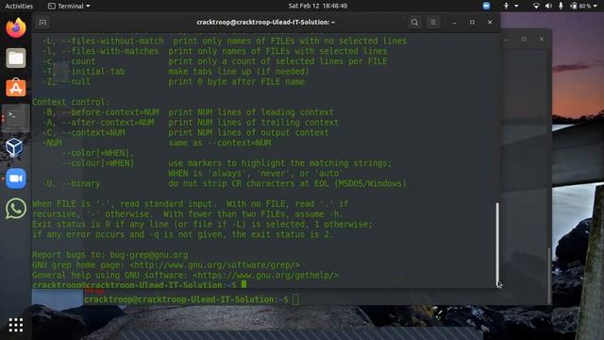
Task: Click the '--colour[=WHEN]' option text
Action: (98, 163)
